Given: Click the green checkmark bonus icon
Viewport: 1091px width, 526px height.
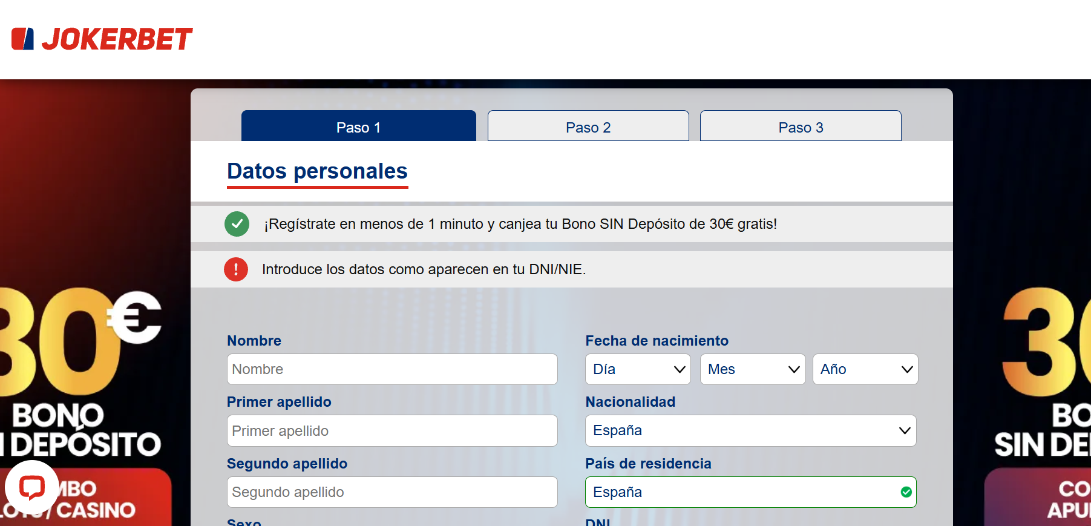Looking at the screenshot, I should point(237,224).
